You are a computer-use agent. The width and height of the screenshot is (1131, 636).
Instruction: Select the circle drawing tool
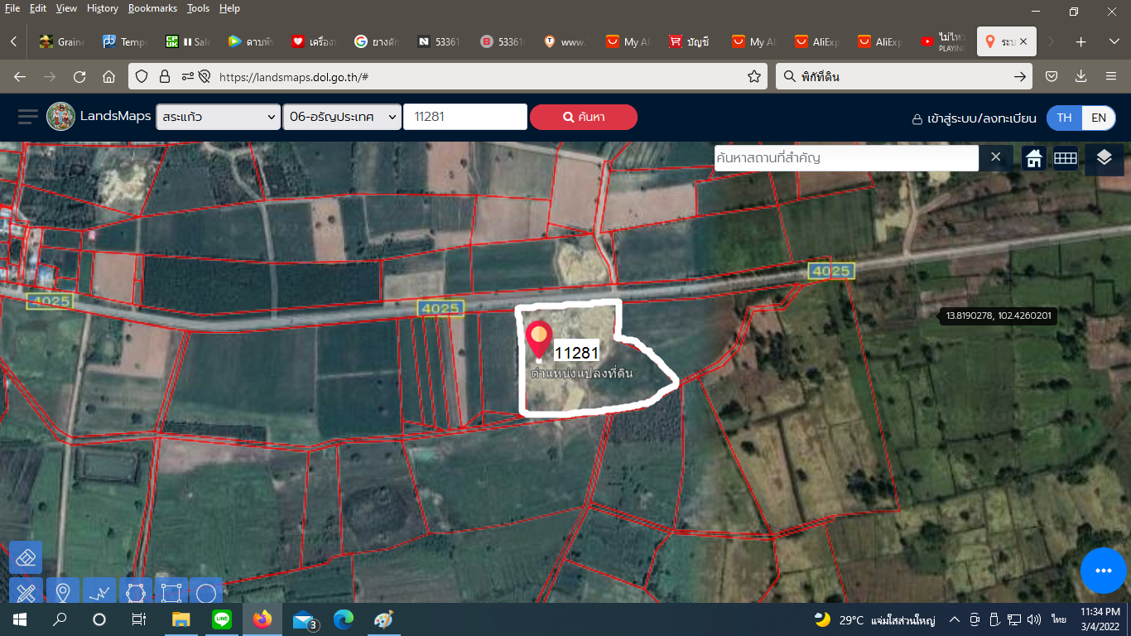point(207,592)
